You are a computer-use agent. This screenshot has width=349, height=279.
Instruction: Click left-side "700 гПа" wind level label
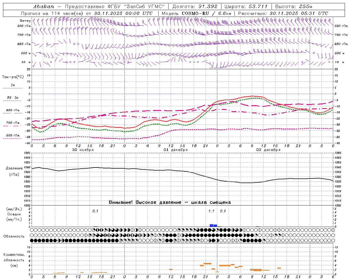pos(24,35)
